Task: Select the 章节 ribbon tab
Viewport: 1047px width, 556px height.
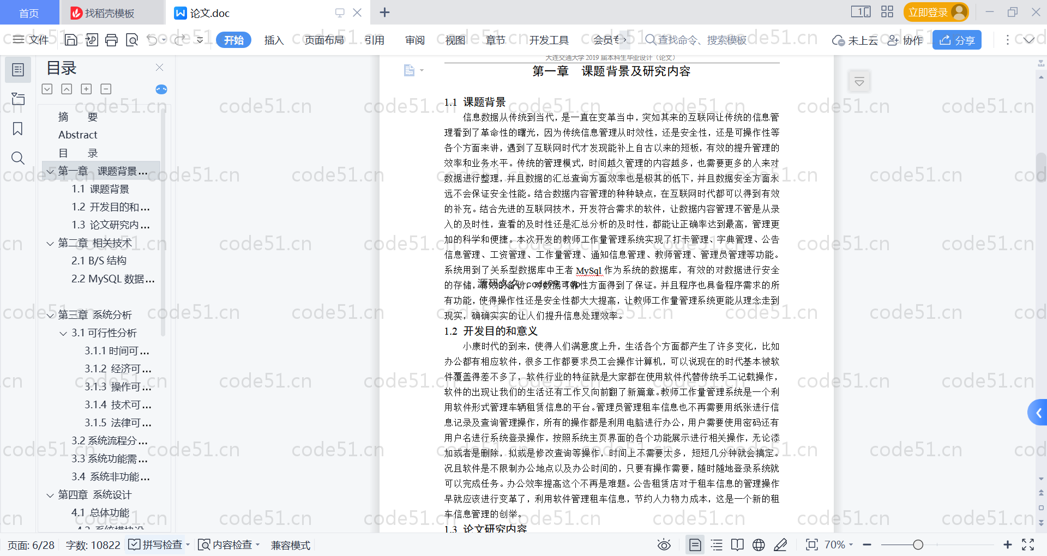Action: click(x=496, y=40)
